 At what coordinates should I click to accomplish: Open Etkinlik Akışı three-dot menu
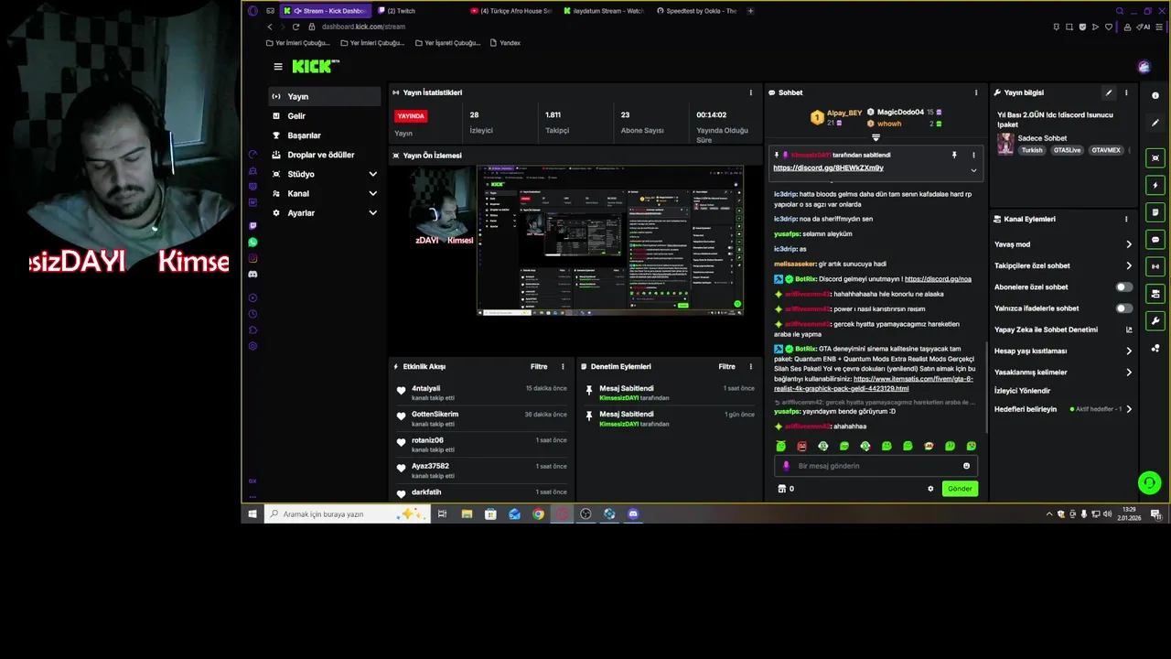563,366
